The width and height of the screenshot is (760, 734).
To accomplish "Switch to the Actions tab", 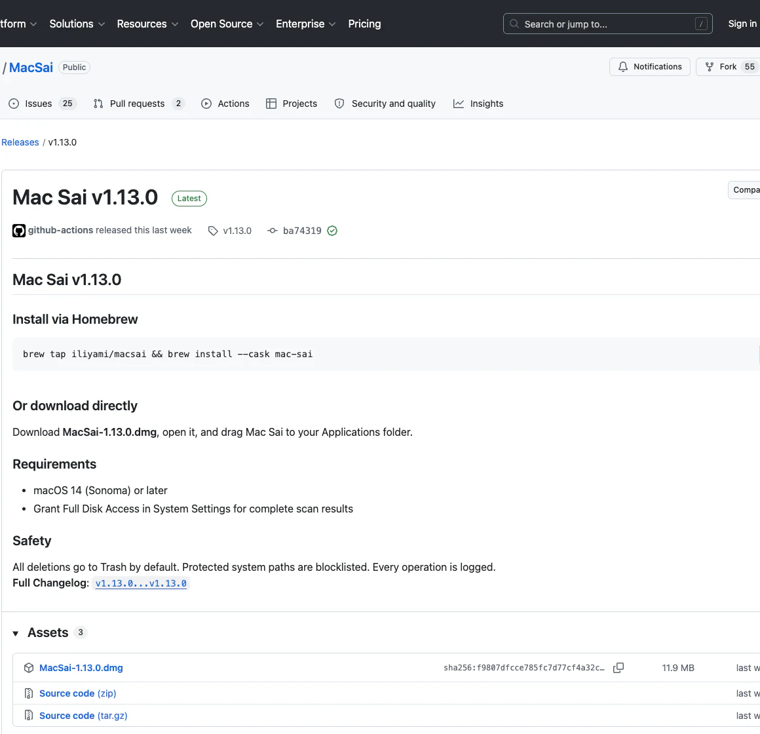I will 225,104.
